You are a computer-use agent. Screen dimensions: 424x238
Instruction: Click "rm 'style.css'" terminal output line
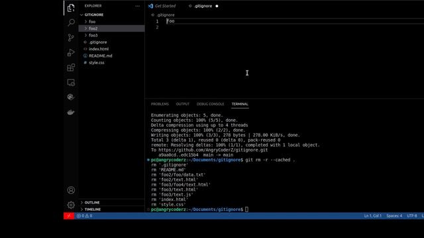pos(168,204)
